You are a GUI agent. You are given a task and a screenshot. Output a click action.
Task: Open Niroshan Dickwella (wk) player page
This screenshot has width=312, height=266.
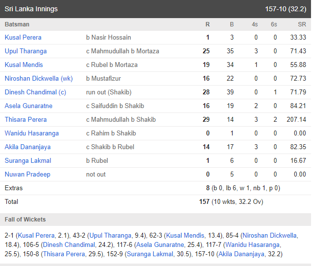(x=39, y=78)
